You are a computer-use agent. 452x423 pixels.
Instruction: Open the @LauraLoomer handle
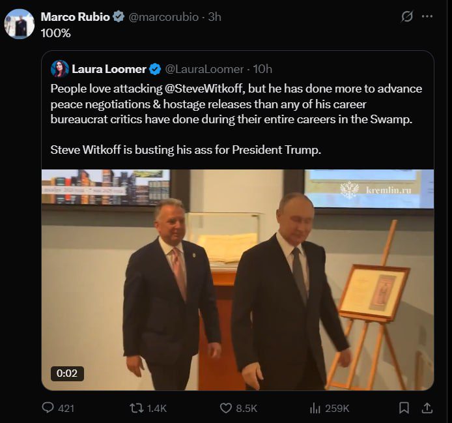click(x=204, y=68)
